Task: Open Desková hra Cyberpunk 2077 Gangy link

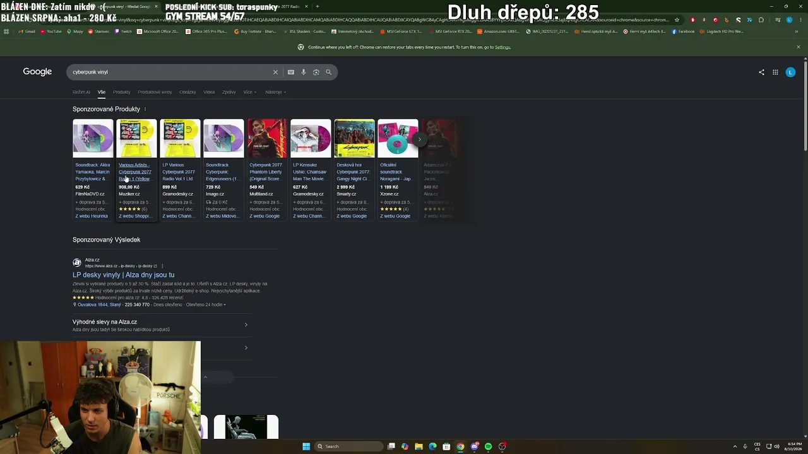Action: coord(353,172)
